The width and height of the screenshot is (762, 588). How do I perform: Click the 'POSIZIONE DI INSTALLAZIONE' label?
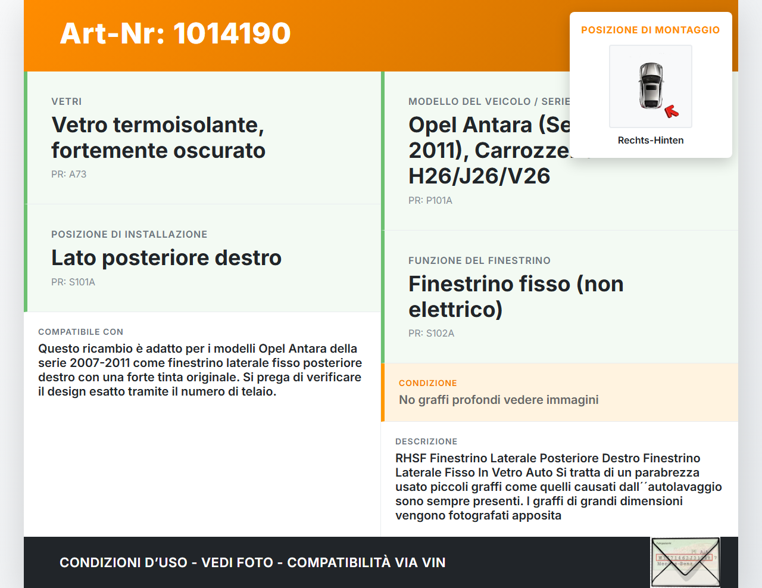point(129,234)
